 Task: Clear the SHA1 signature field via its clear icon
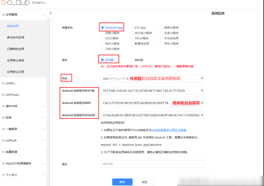202,91
